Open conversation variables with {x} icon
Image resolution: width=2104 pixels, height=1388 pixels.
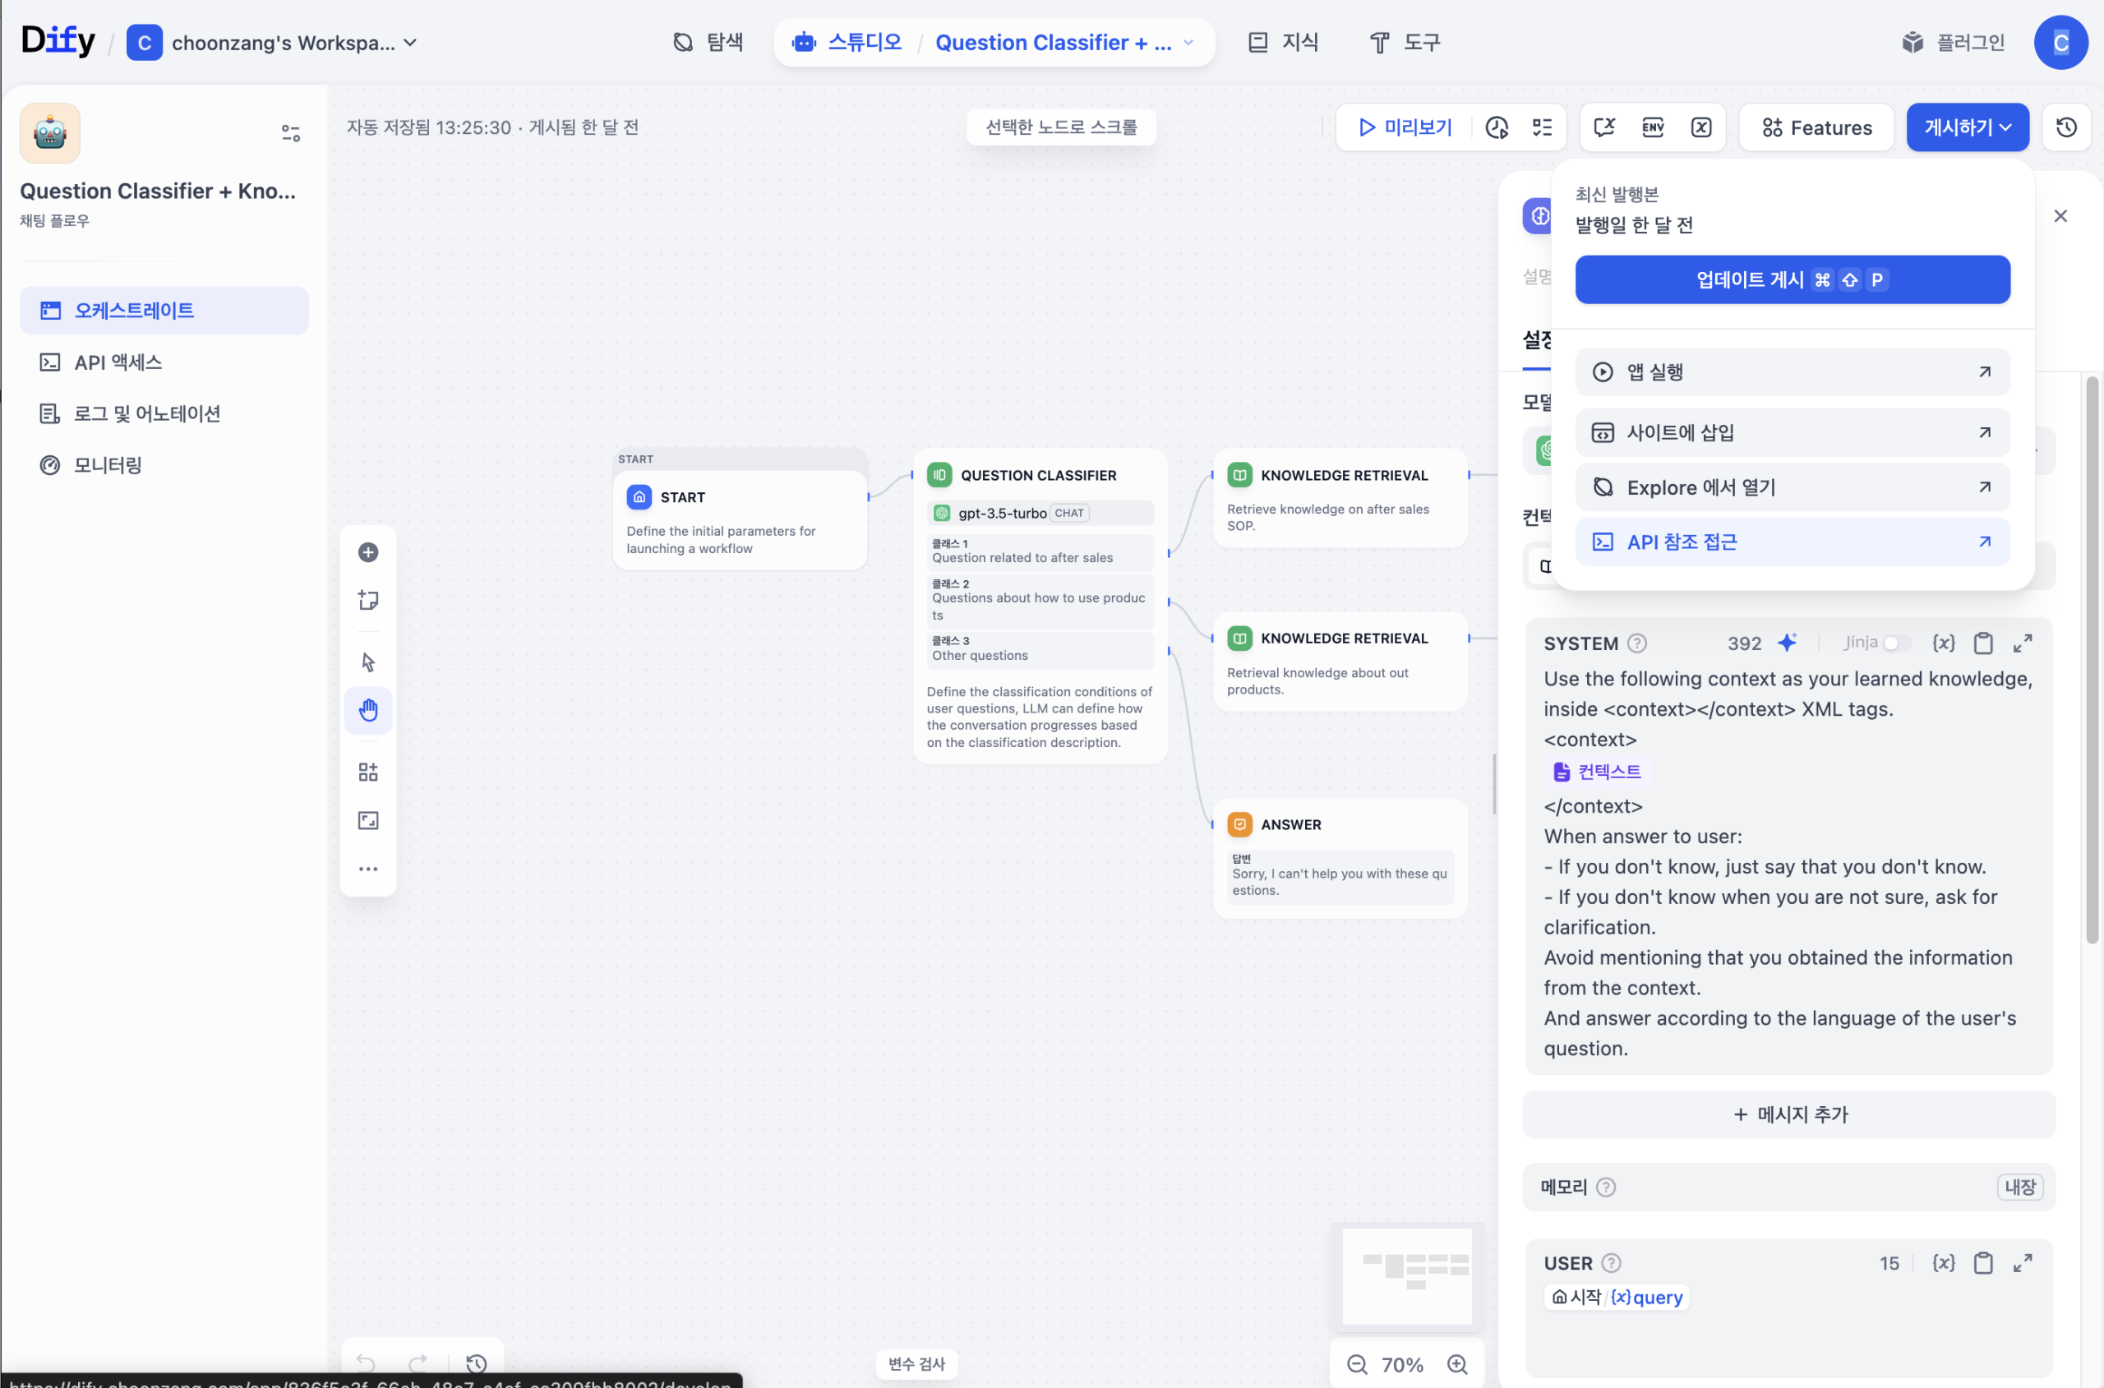tap(1701, 127)
